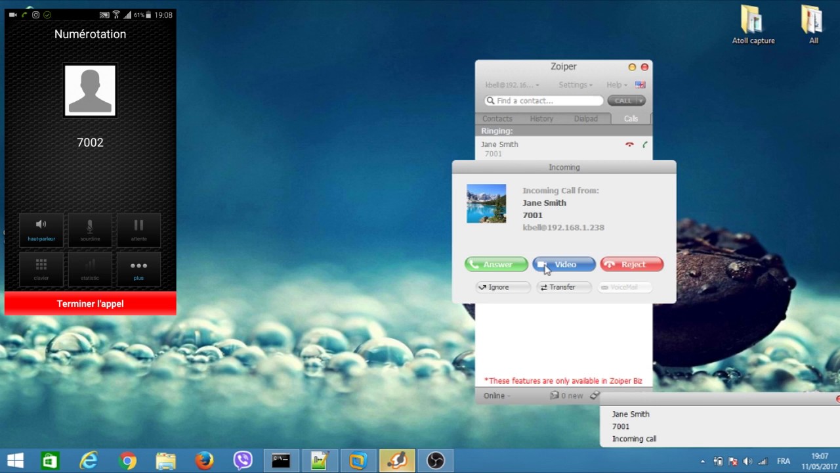Ignore the incoming call
Image resolution: width=840 pixels, height=473 pixels.
[503, 287]
